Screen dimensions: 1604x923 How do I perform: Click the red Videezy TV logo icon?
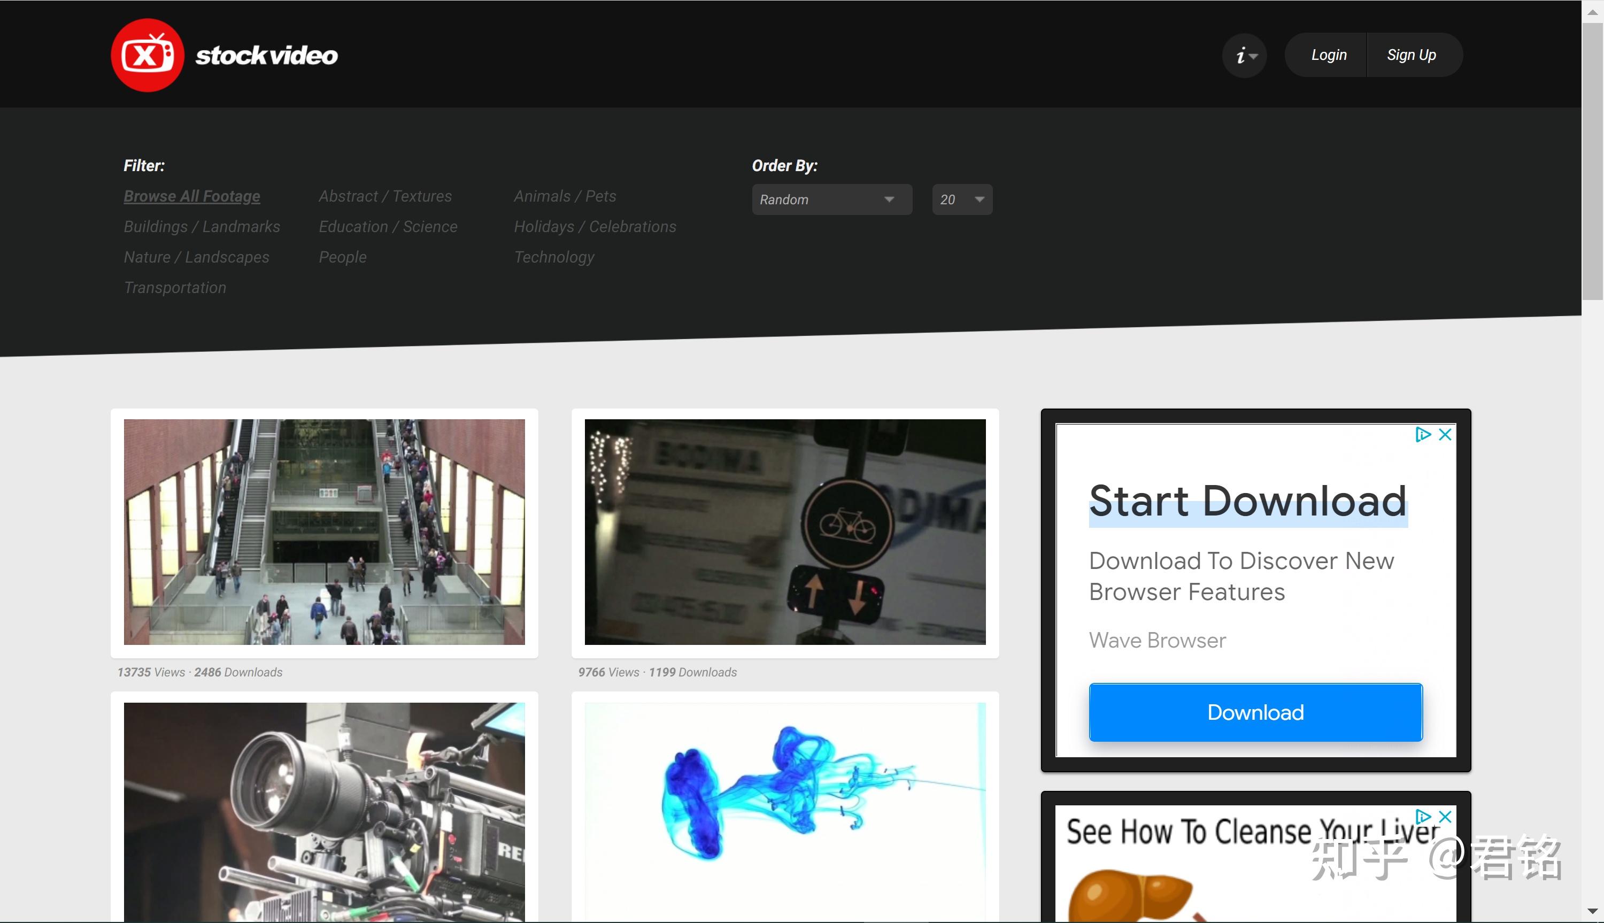tap(148, 55)
